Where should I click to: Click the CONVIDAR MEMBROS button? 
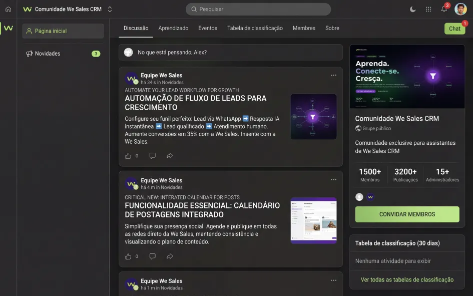pos(407,214)
